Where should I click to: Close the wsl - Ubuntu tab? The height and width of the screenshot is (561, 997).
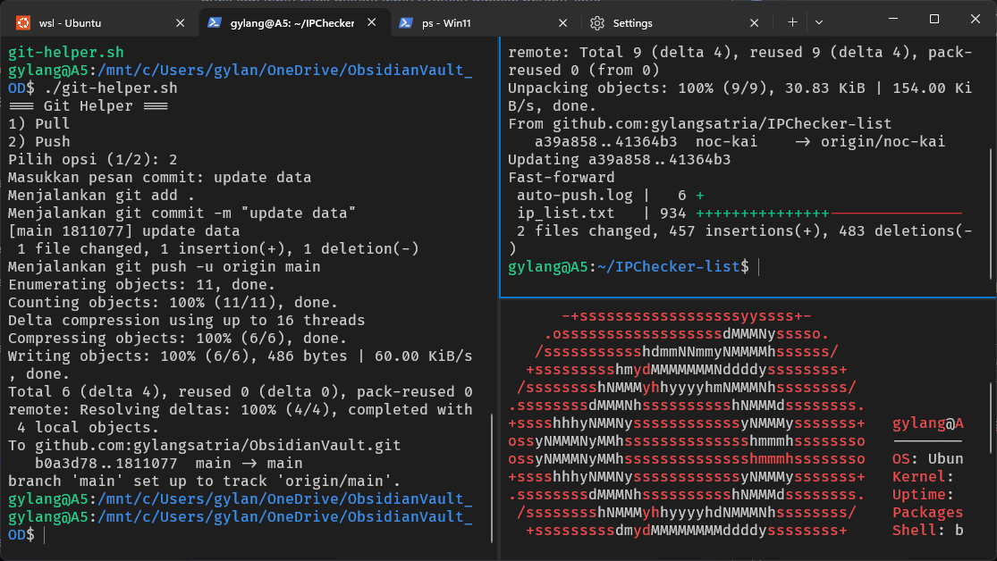tap(180, 22)
